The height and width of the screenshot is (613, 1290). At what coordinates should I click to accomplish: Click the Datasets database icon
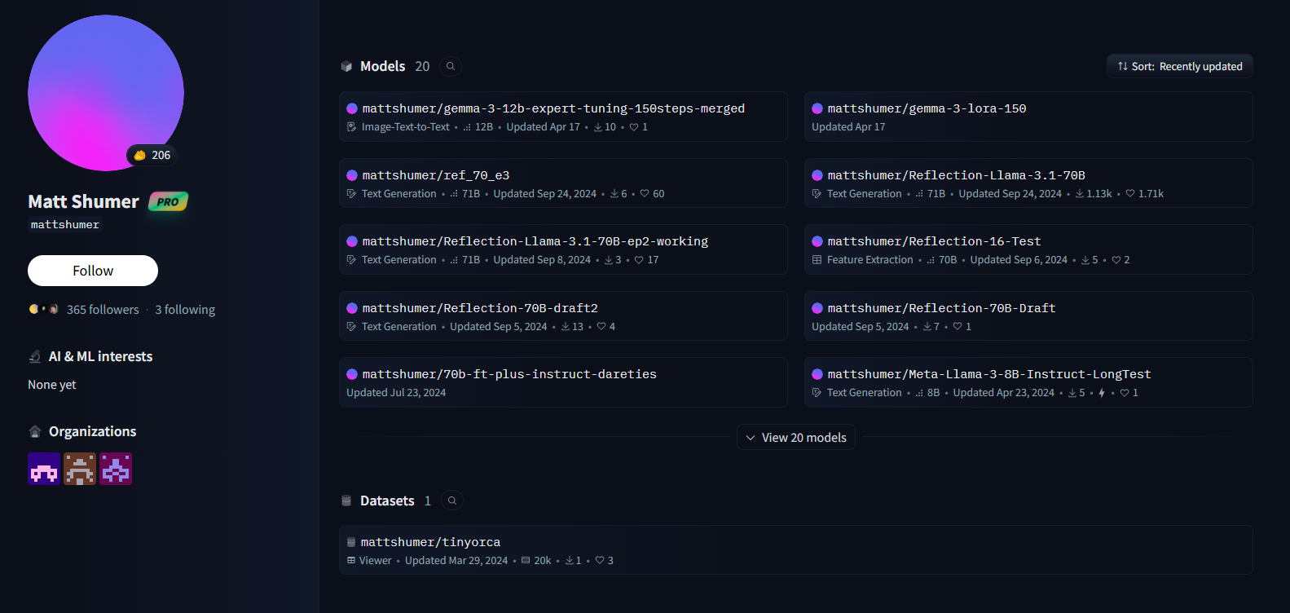pos(346,501)
